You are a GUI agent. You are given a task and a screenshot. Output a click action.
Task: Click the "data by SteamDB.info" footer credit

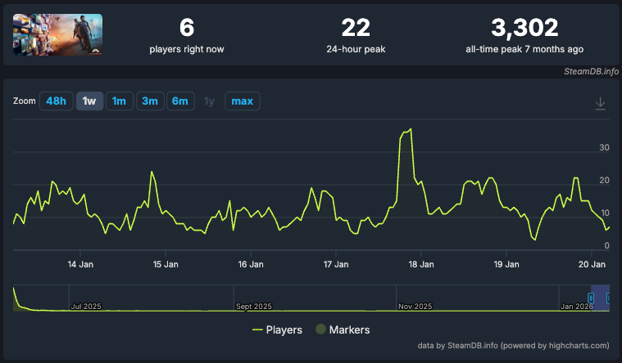point(513,345)
